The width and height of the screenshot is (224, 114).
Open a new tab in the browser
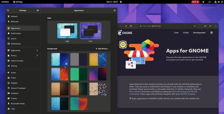point(131,26)
